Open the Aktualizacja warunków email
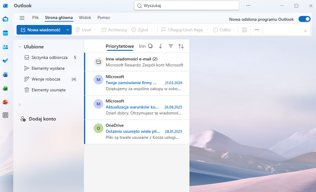This screenshot has height=192, width=316. 137,107
